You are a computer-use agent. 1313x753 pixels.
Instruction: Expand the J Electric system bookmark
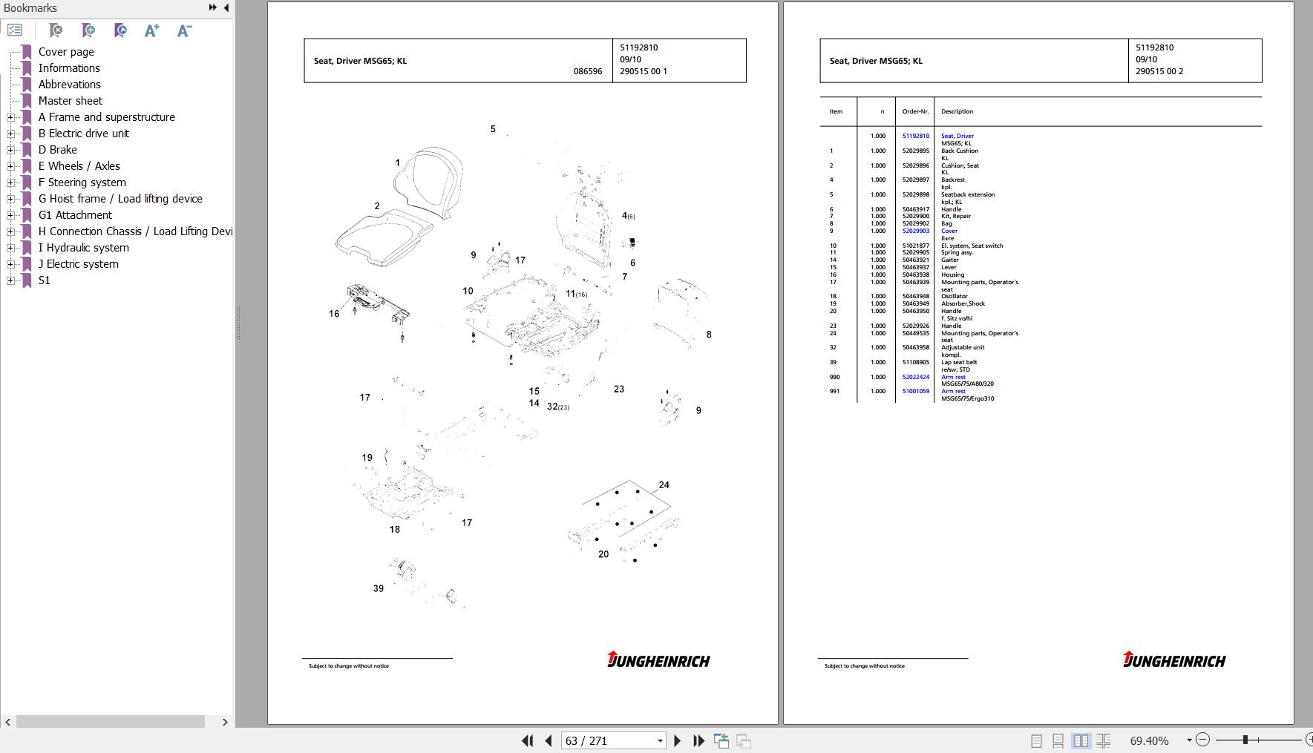10,264
